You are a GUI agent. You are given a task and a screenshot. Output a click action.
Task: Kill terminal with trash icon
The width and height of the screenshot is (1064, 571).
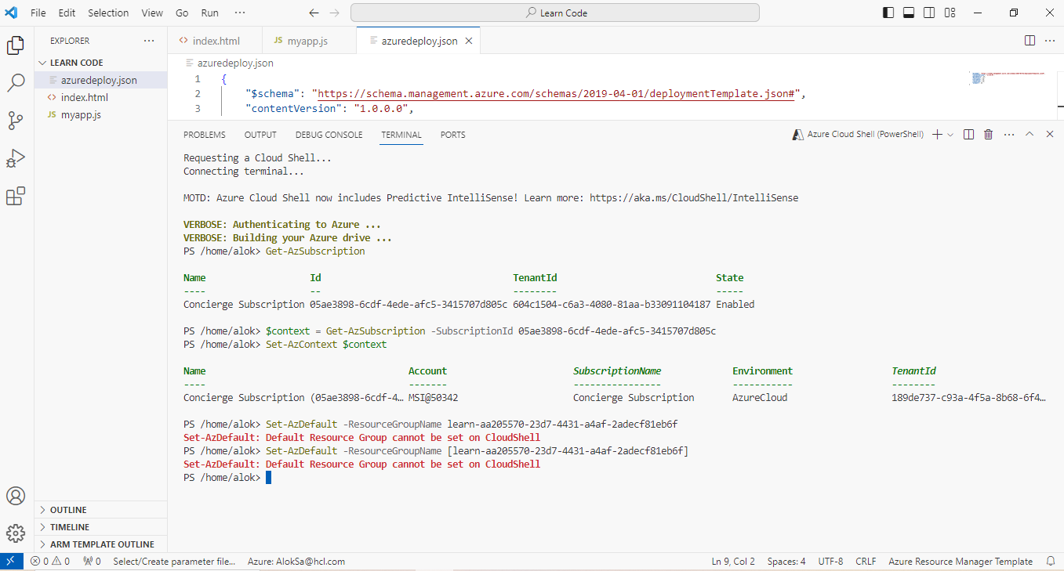point(989,135)
